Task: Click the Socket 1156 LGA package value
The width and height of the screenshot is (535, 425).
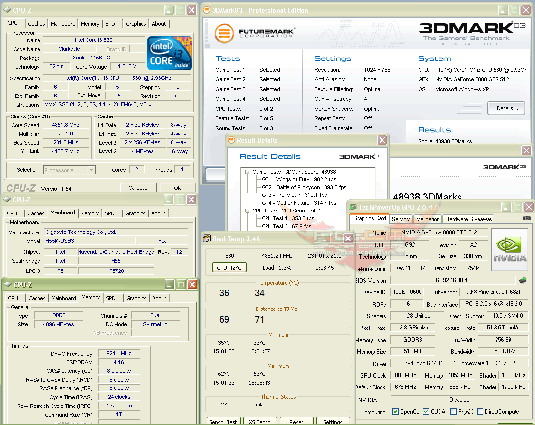Action: click(x=94, y=58)
